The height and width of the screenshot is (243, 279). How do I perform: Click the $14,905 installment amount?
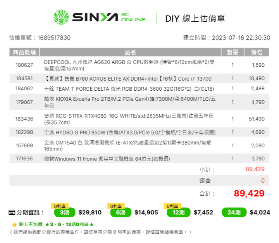(x=146, y=212)
